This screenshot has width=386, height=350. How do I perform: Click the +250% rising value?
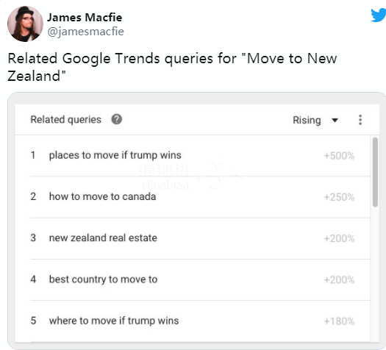point(339,197)
